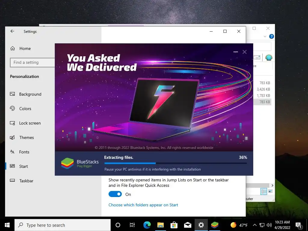
Task: Open Lock screen settings
Action: click(x=30, y=123)
